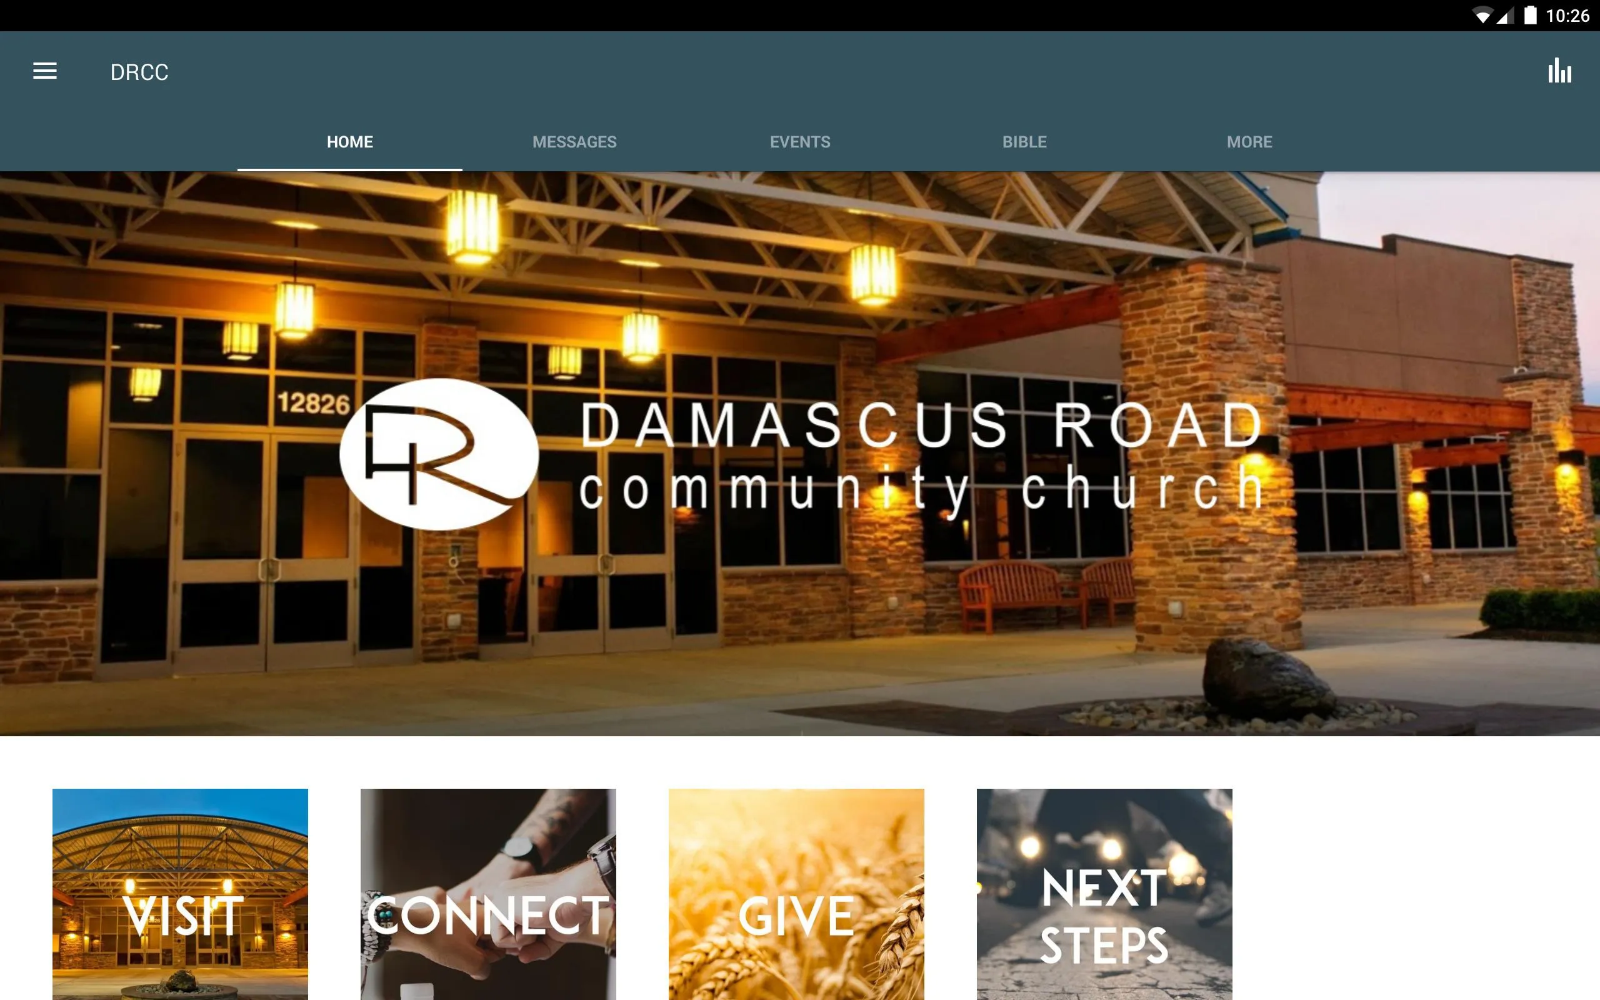Screen dimensions: 1600x1000
Task: Click the EVENTS menu item
Action: [x=799, y=142]
